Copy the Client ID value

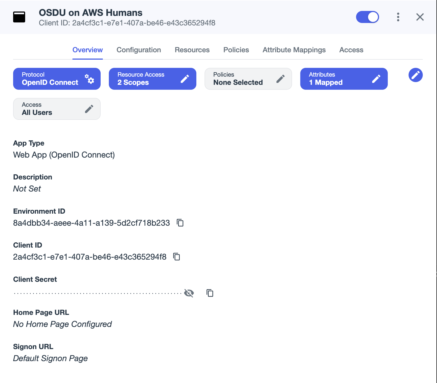[177, 257]
